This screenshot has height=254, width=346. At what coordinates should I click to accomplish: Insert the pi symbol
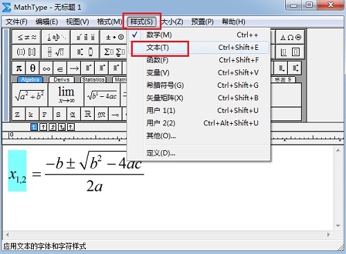pos(19,68)
